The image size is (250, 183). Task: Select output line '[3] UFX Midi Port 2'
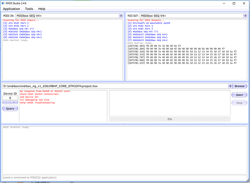(x=140, y=29)
